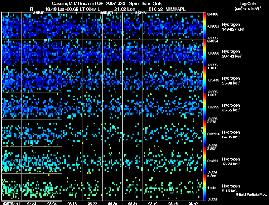Click the 07:53 time marker
The image size is (269, 205).
point(32,203)
